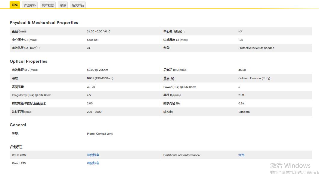Open the 详细资料 tab
Viewport: 319px width, 174px height.
30,5
